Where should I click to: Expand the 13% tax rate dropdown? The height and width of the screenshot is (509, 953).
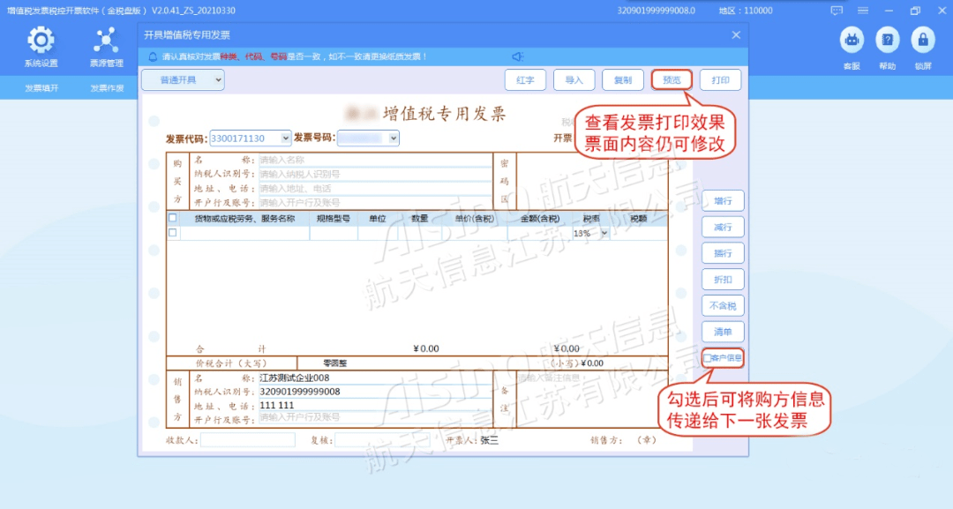pyautogui.click(x=604, y=234)
